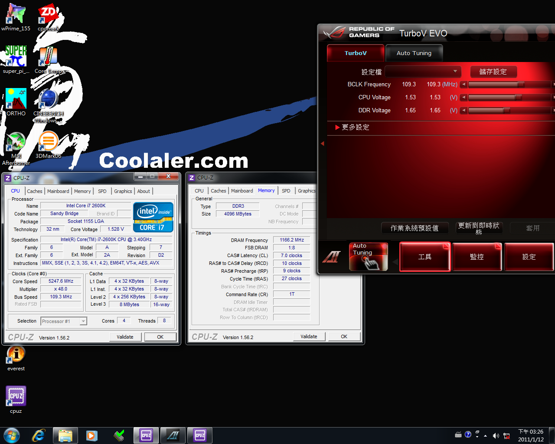Open Windows Media Player on taskbar
555x444 pixels.
coord(92,435)
